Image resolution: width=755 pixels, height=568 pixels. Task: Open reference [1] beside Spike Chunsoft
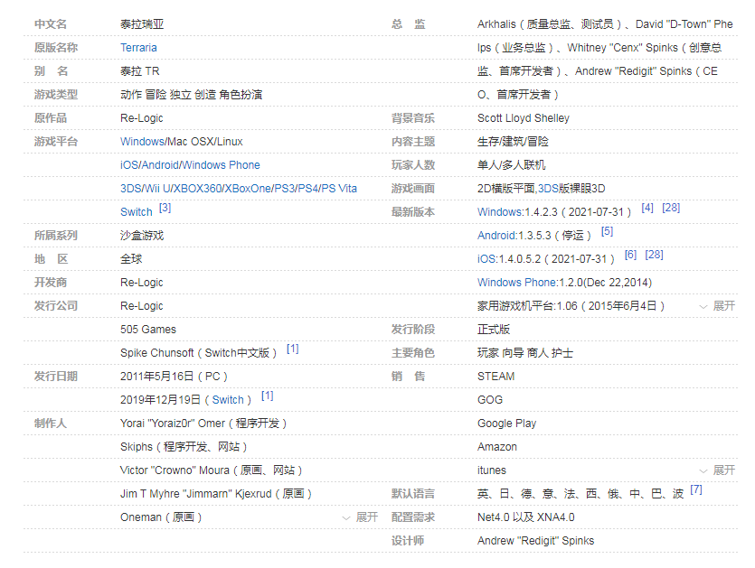coord(292,349)
